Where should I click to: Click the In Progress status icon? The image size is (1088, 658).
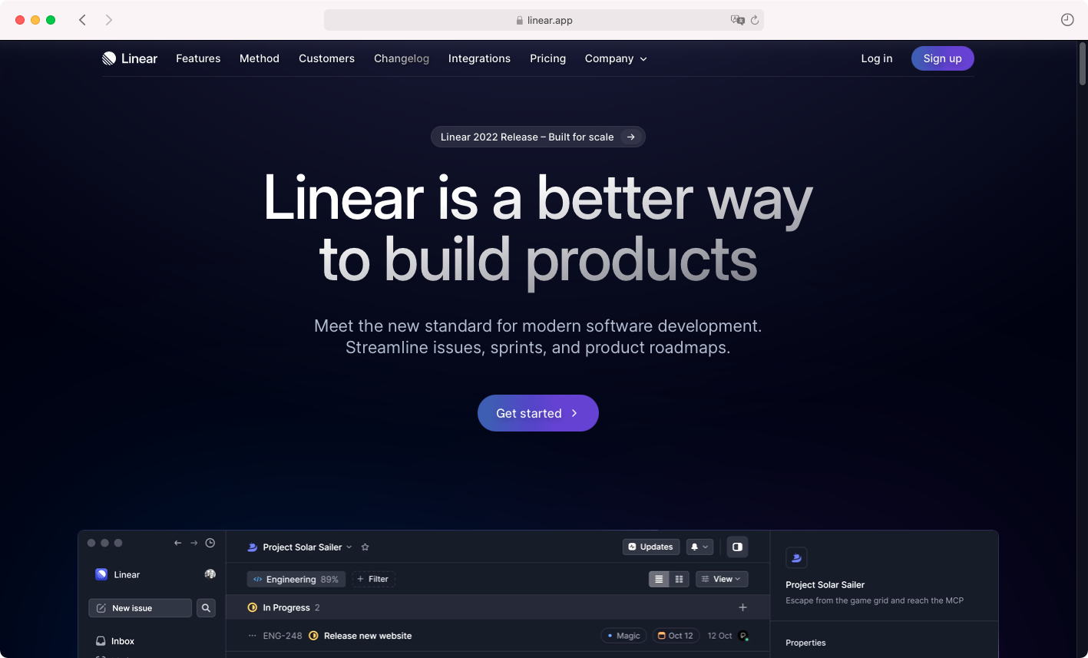pos(252,607)
